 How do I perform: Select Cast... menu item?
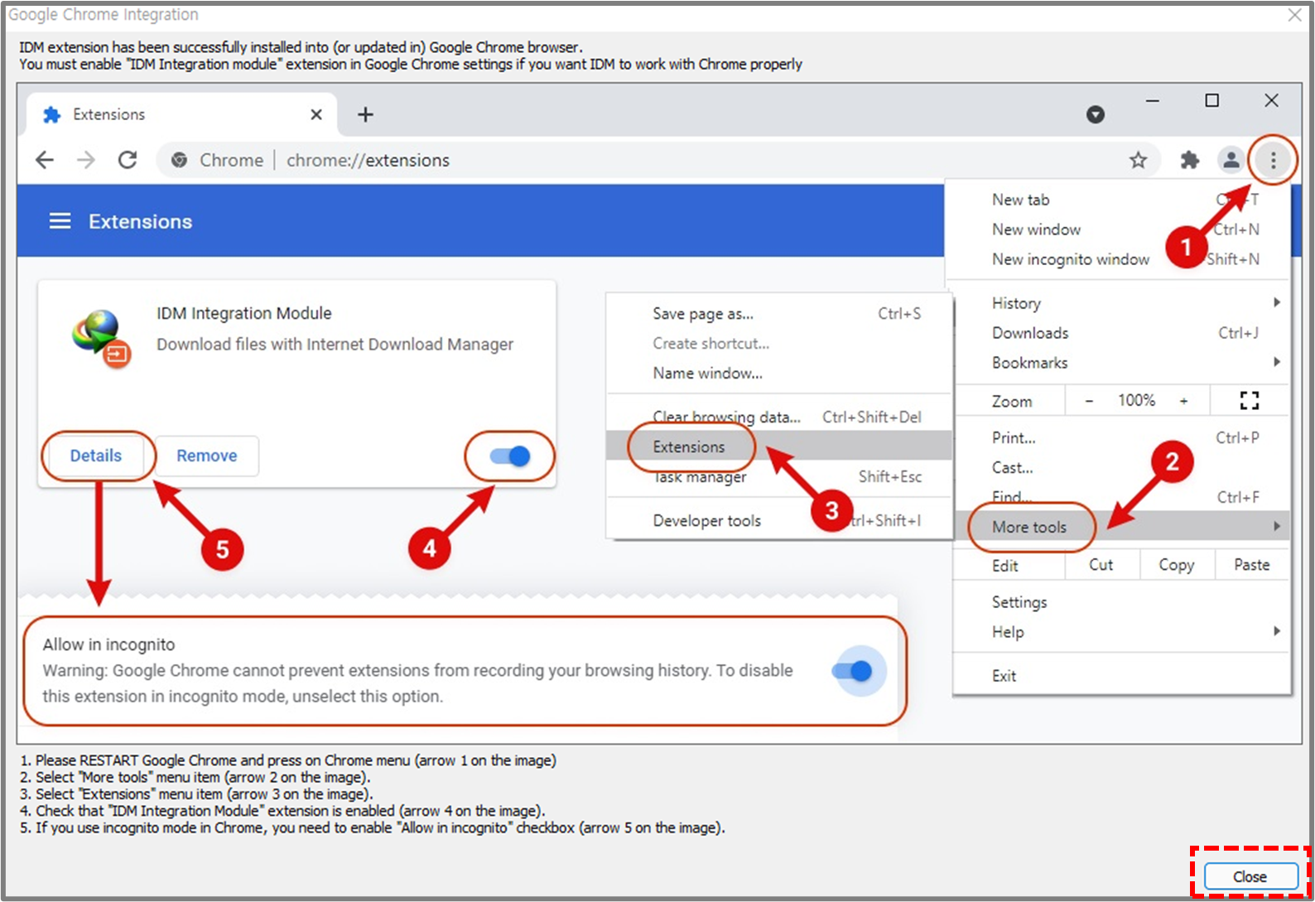[x=1122, y=468]
